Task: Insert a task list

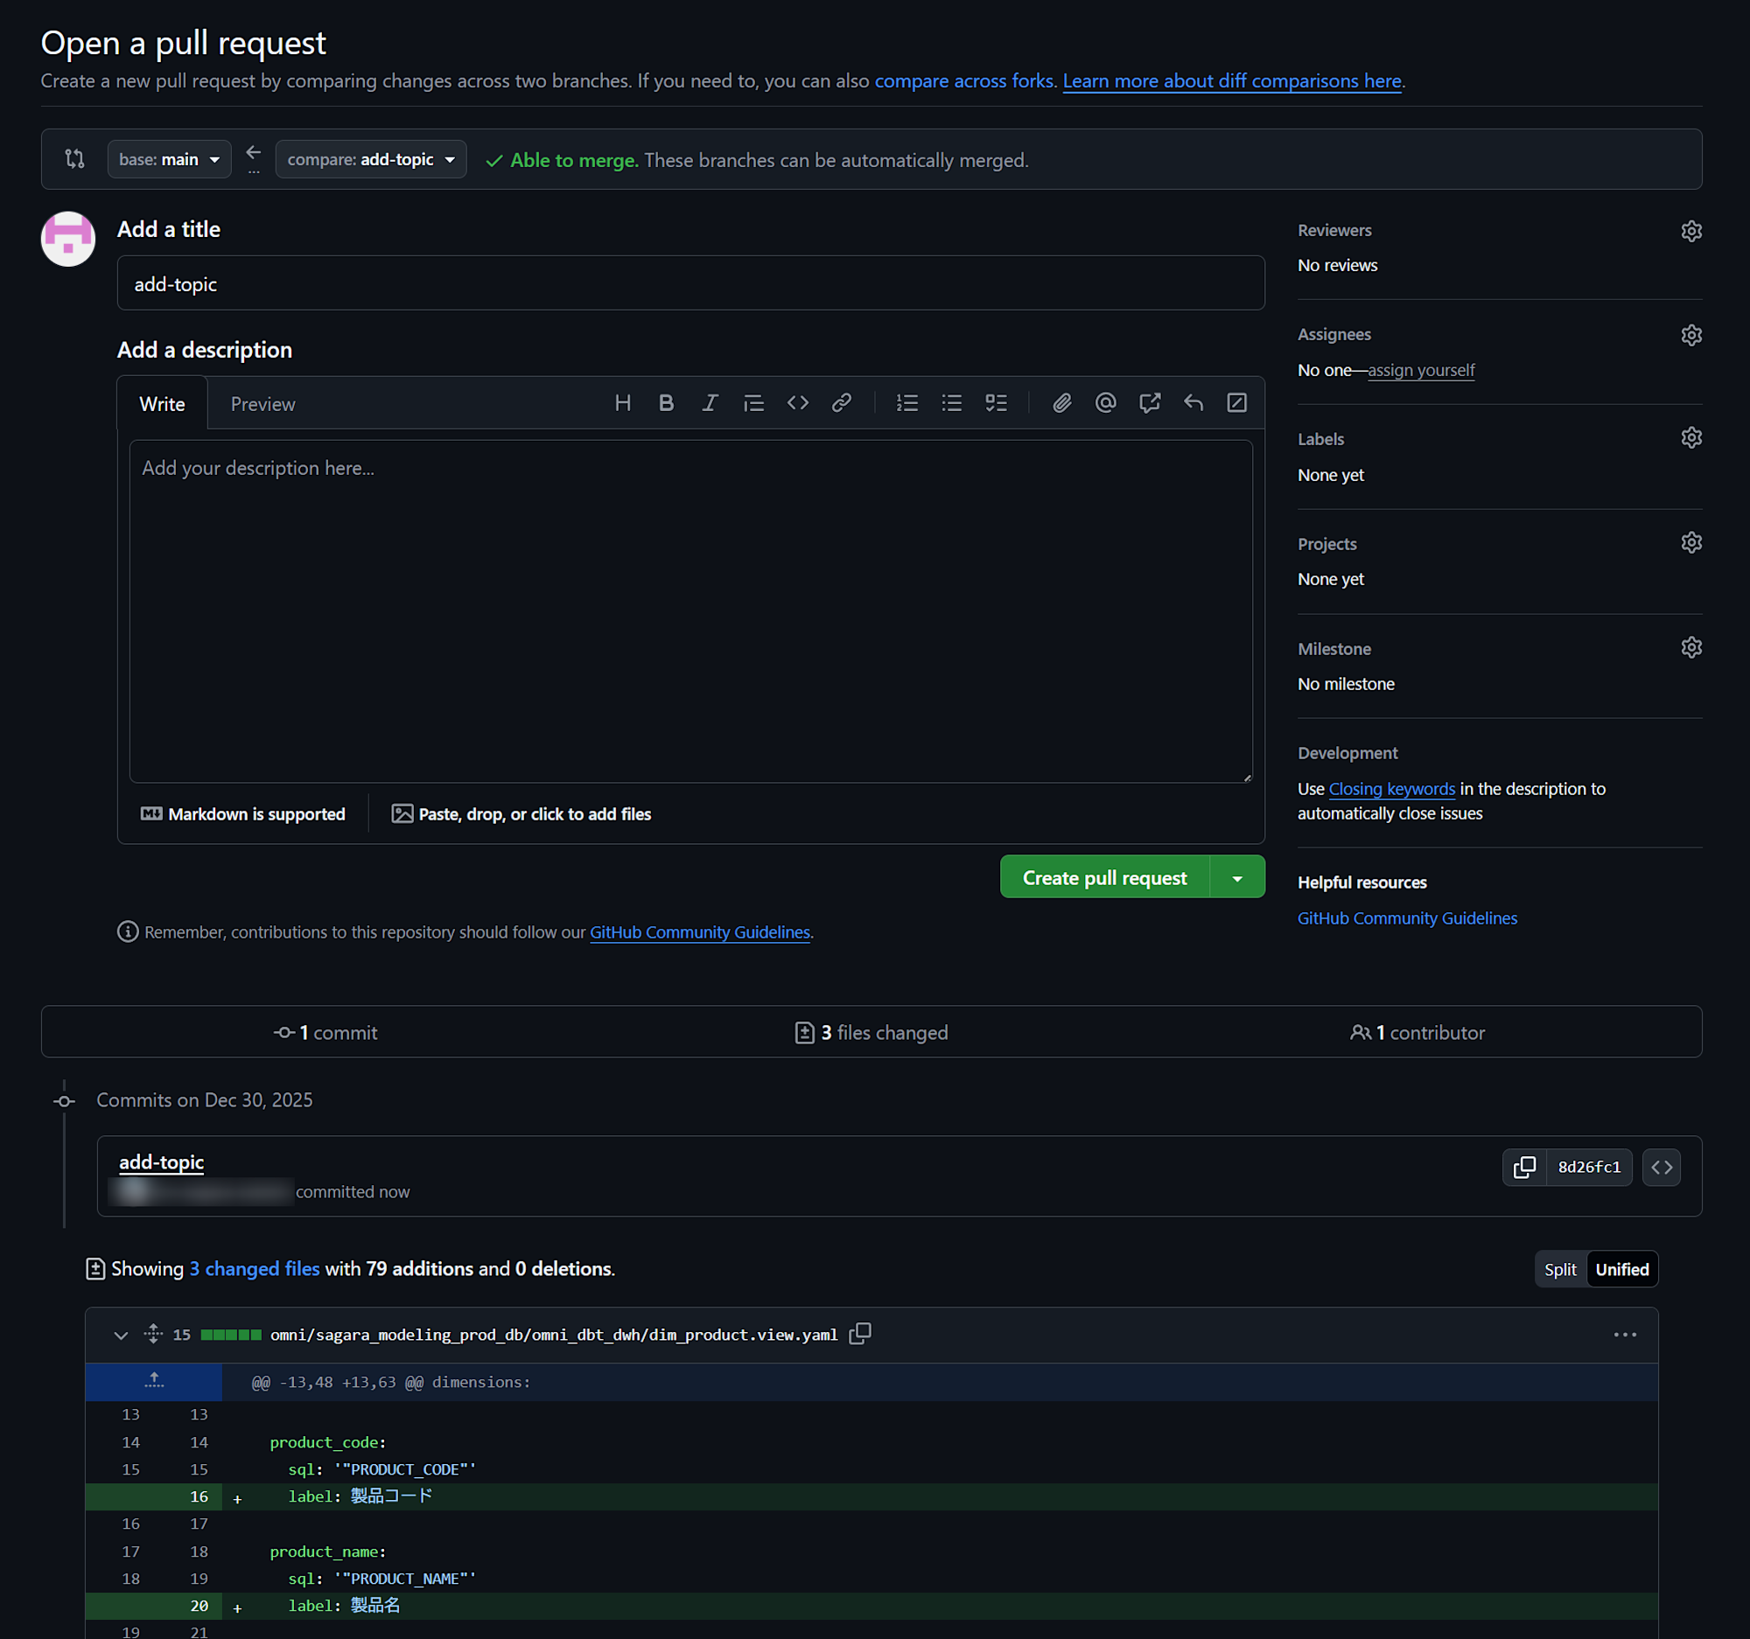Action: point(996,403)
